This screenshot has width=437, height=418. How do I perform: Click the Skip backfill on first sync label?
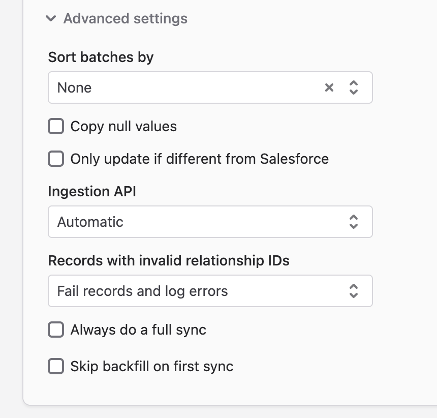point(152,366)
